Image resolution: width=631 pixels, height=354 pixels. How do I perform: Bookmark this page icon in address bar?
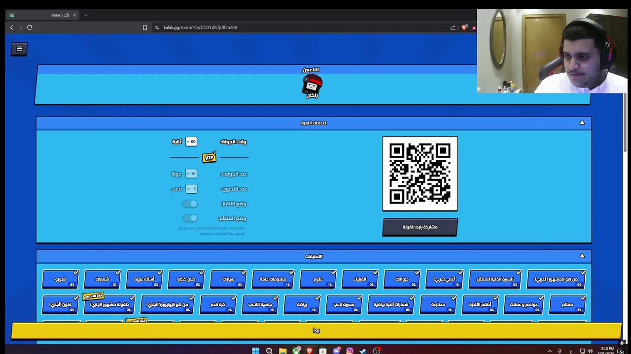coord(145,28)
